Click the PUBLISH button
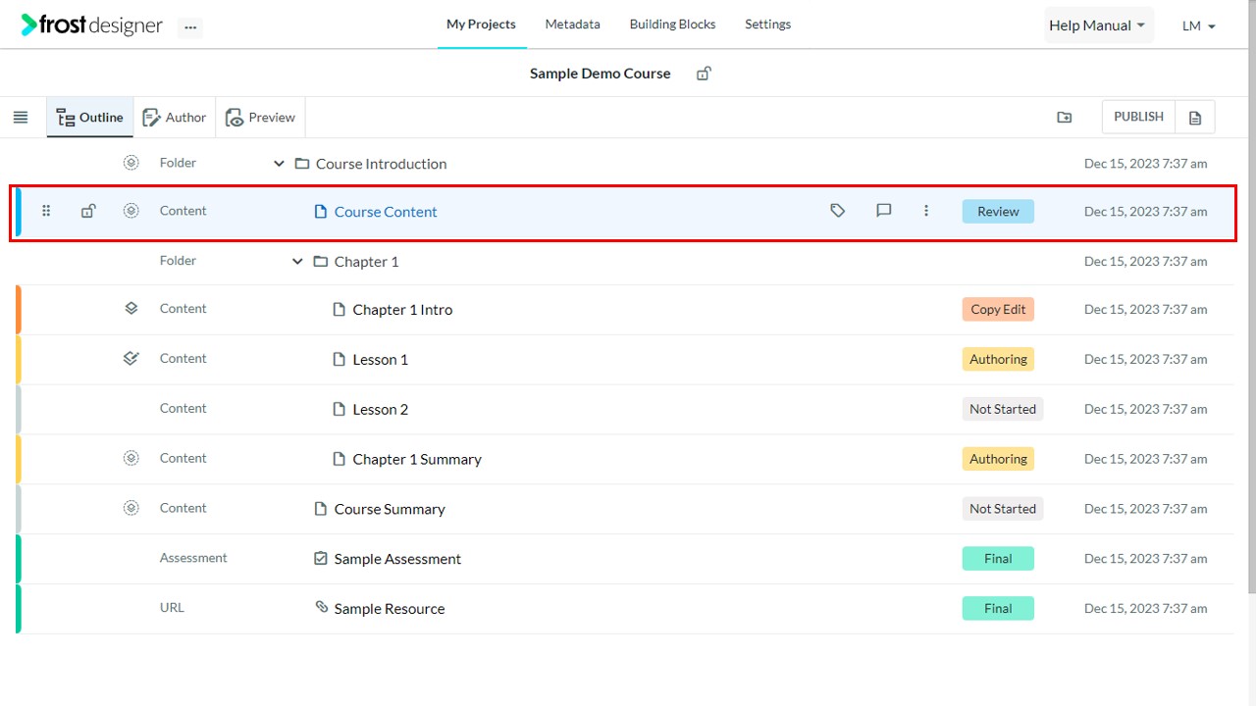This screenshot has width=1256, height=706. click(x=1138, y=117)
